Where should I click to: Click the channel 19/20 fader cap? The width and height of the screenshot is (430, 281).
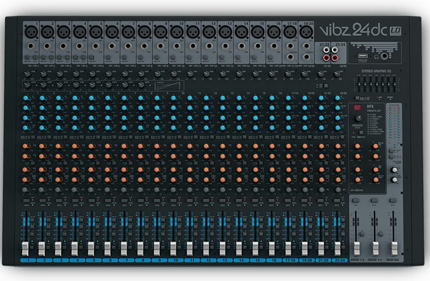(305, 248)
